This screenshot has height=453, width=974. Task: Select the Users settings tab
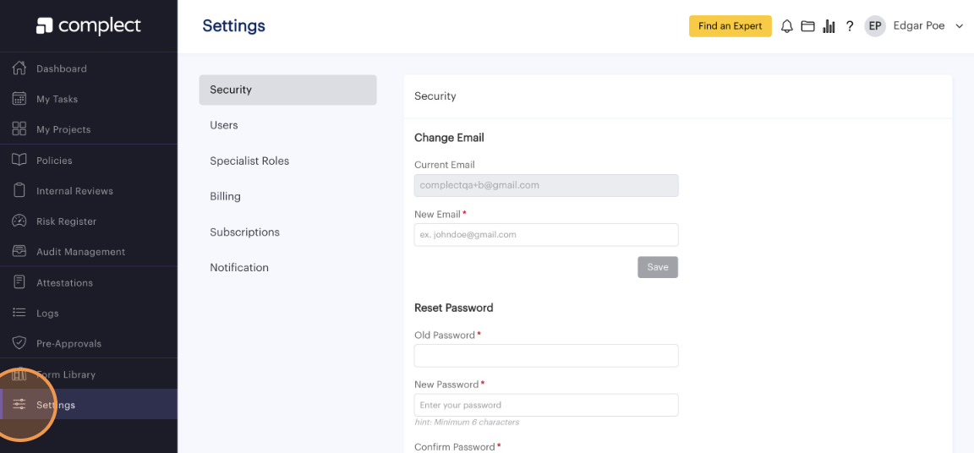224,125
